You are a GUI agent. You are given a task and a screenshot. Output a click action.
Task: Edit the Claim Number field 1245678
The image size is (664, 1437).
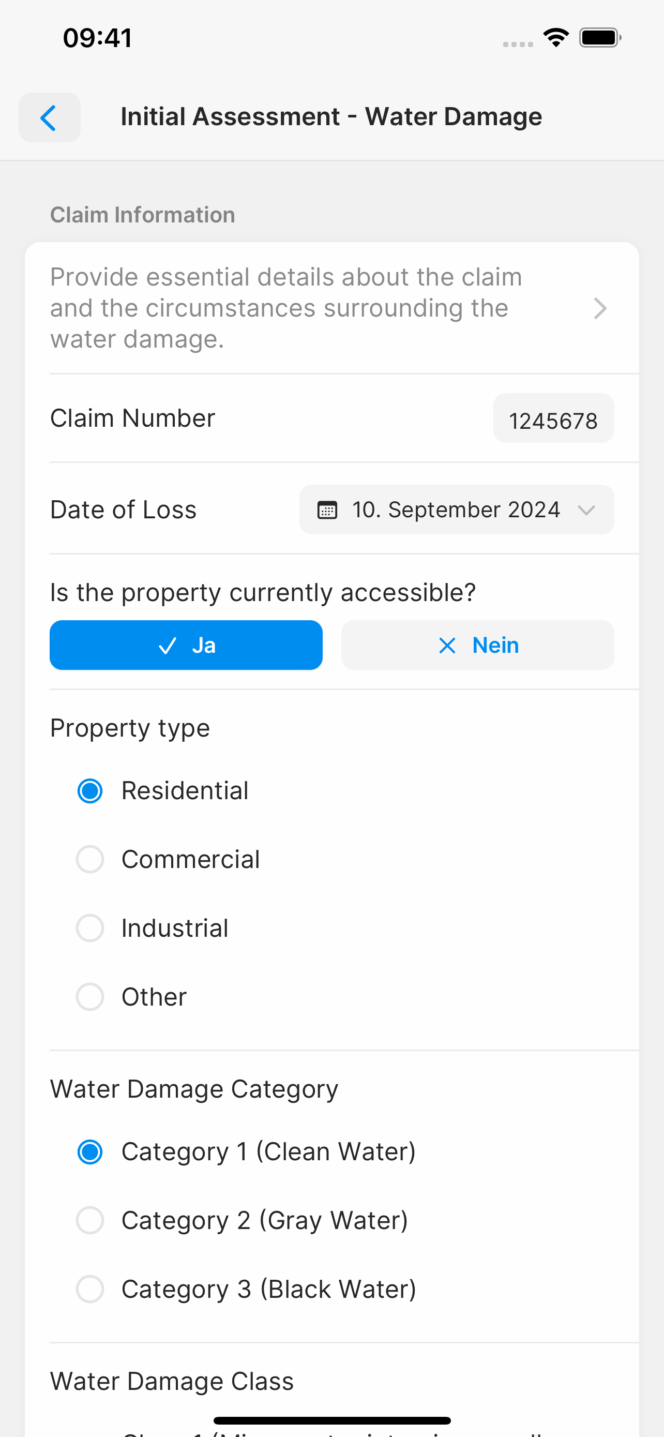554,418
